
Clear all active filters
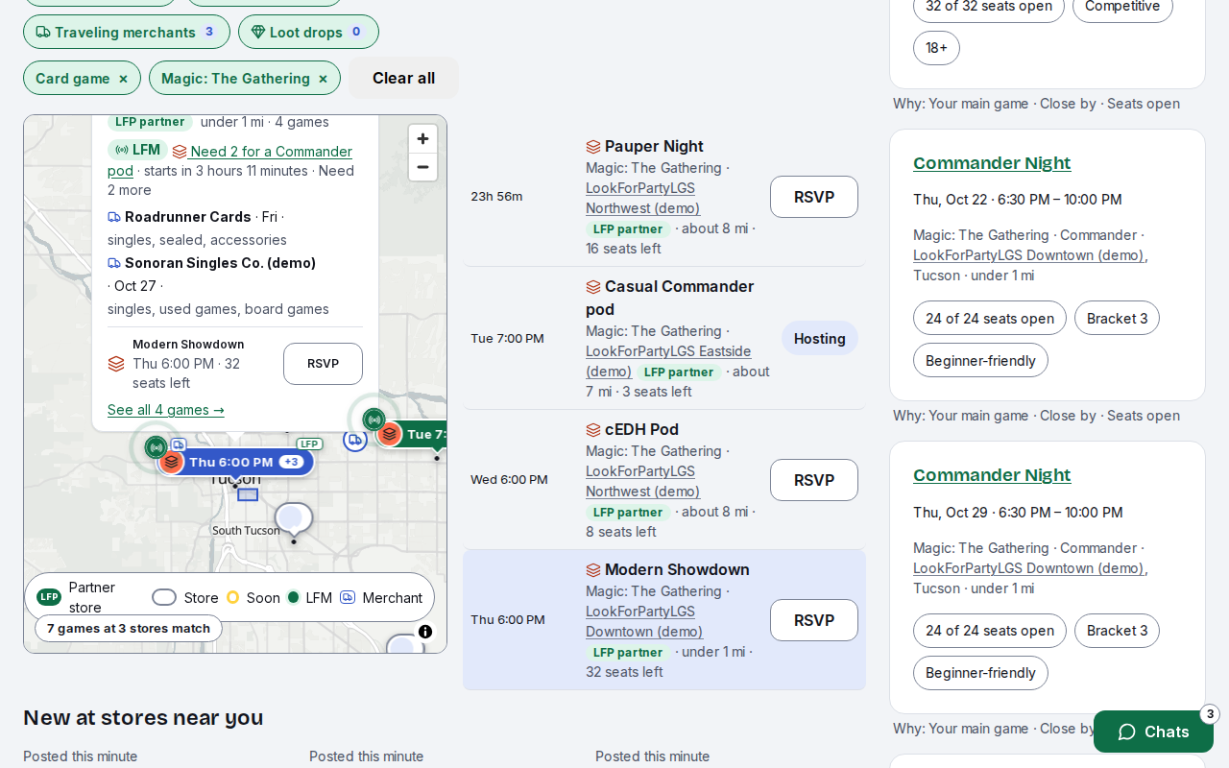click(403, 78)
